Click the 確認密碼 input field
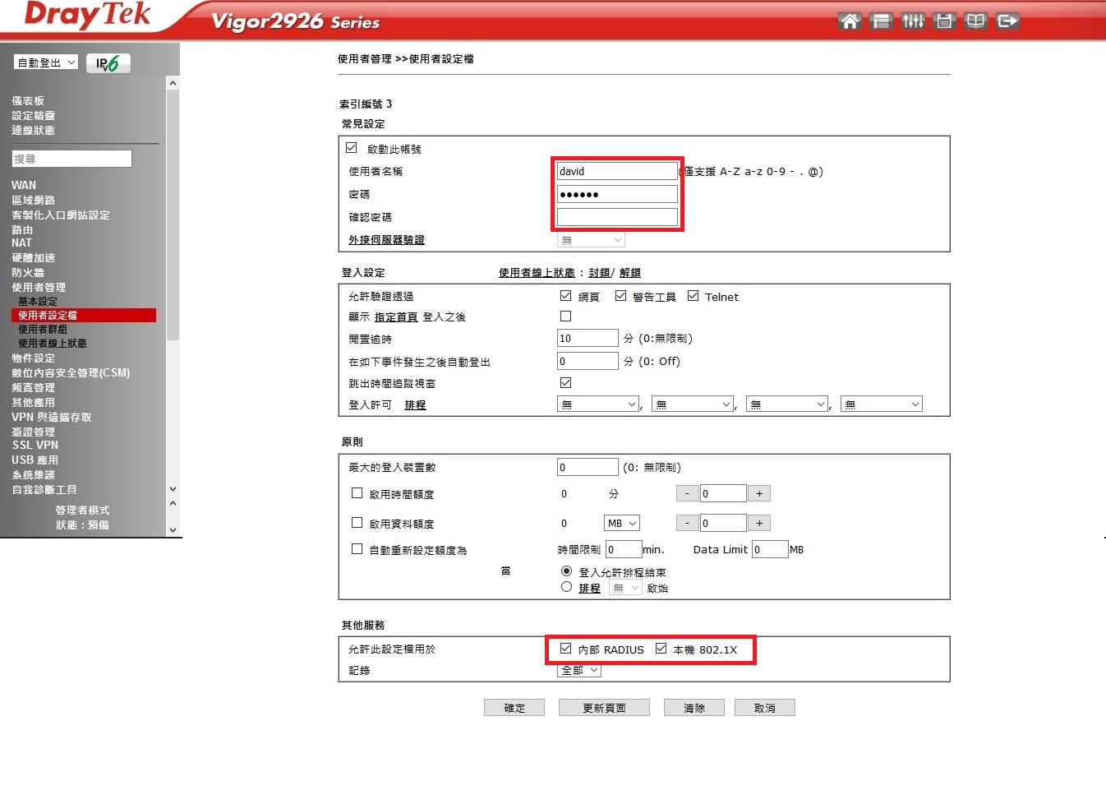This screenshot has width=1106, height=804. coord(617,217)
